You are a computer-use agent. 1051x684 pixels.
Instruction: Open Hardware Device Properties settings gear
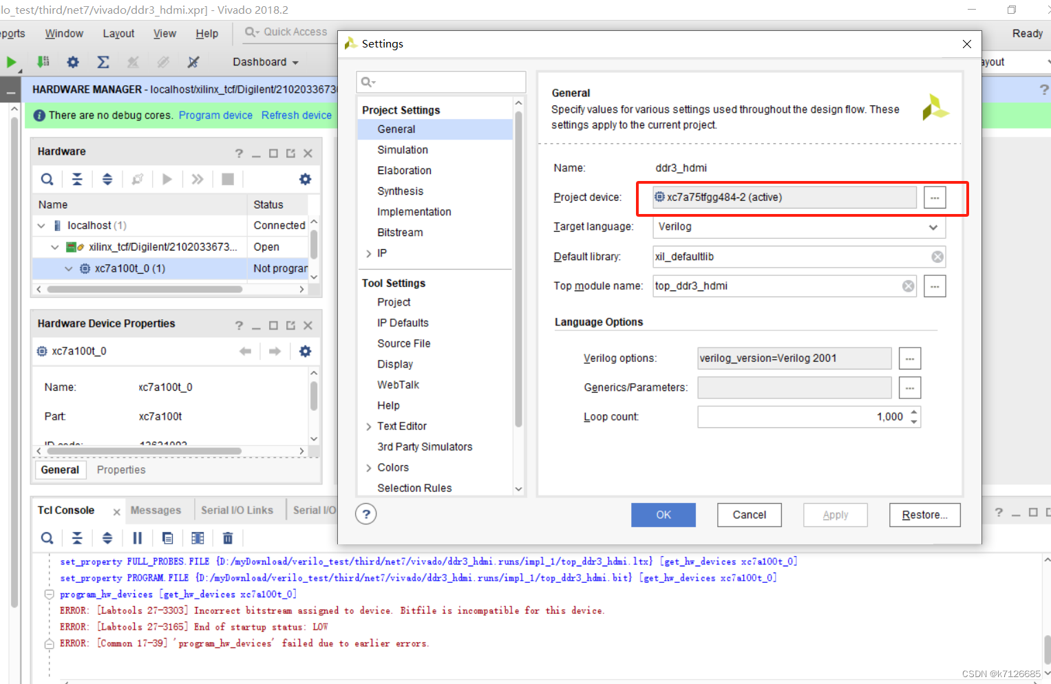[305, 351]
